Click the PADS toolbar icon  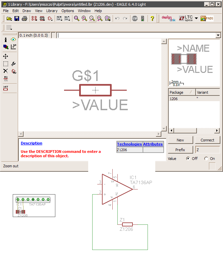207,18
